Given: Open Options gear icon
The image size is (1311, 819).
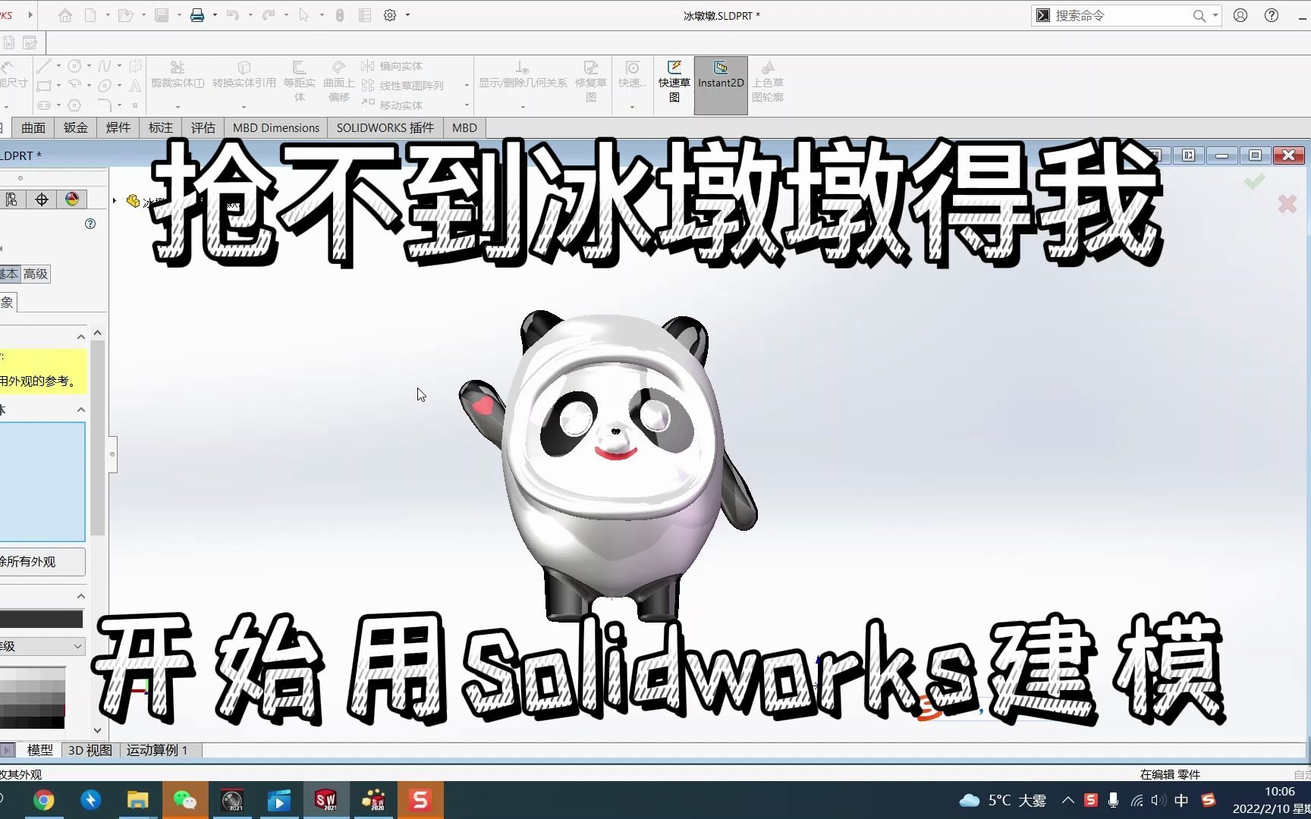Looking at the screenshot, I should (x=390, y=15).
